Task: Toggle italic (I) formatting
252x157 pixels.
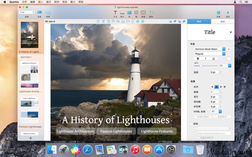Action: 206,59
